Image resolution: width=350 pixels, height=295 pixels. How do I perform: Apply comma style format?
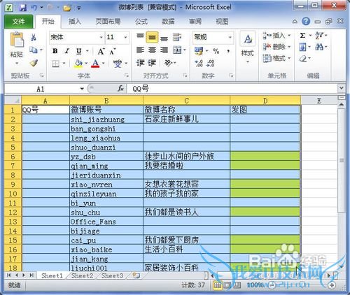[x=228, y=51]
